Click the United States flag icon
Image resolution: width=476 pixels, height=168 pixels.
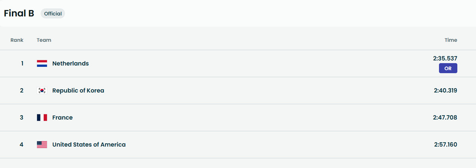[42, 145]
